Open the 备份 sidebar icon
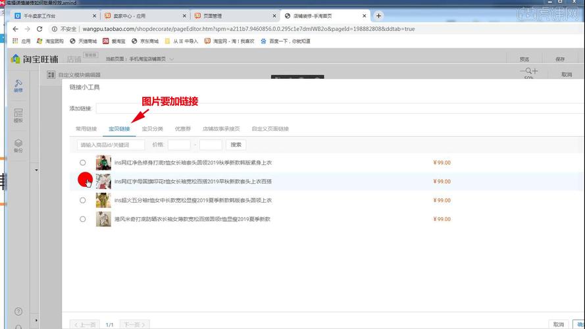 (x=18, y=145)
